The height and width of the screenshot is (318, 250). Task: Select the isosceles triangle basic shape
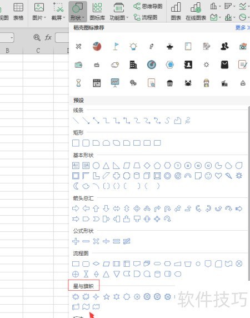(106, 166)
